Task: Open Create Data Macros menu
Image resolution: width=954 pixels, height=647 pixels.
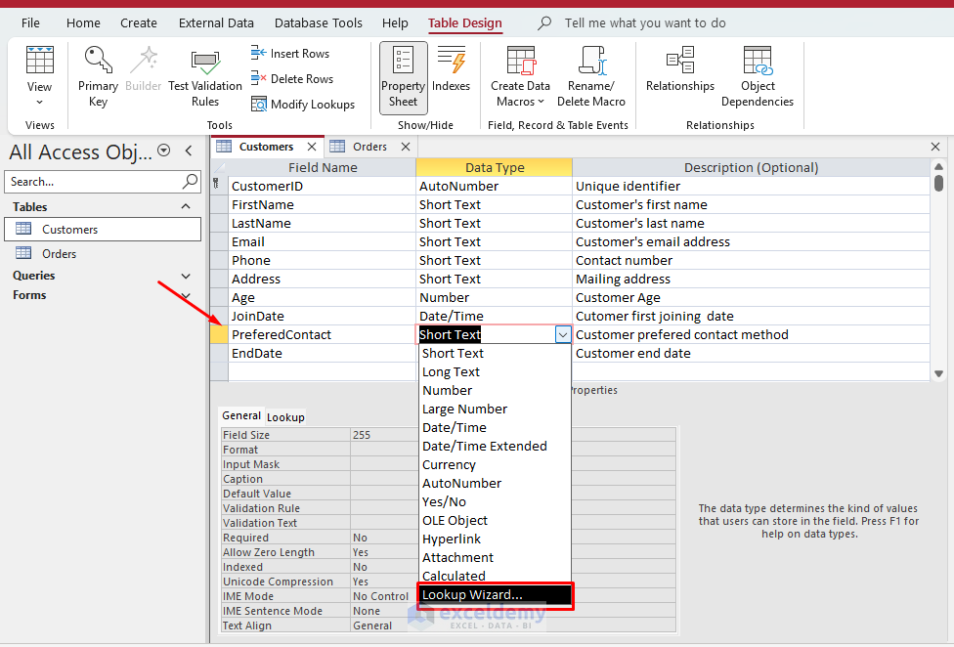Action: tap(520, 77)
